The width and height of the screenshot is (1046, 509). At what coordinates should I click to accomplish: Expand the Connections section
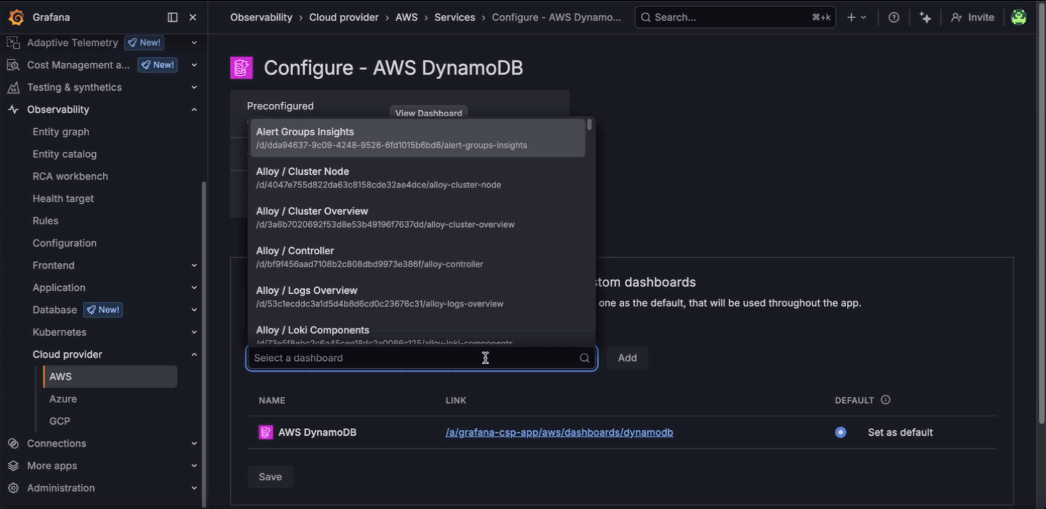click(x=194, y=443)
